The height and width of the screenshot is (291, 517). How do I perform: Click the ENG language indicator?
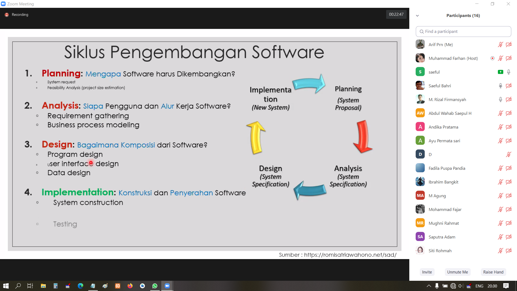click(479, 286)
